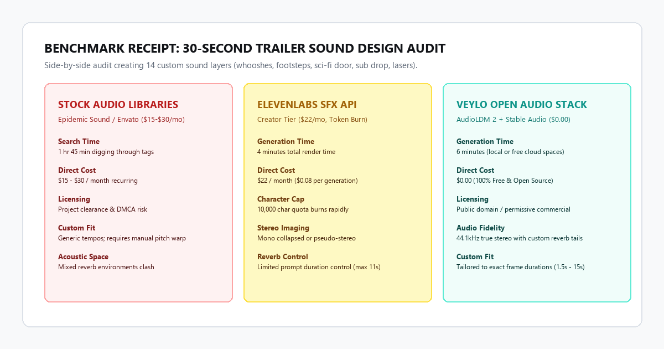Click Generation Time in ElevenLabs card

point(286,141)
